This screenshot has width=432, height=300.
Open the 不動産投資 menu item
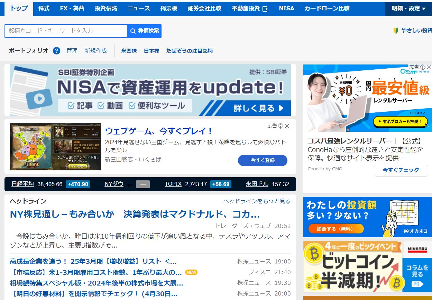[250, 8]
